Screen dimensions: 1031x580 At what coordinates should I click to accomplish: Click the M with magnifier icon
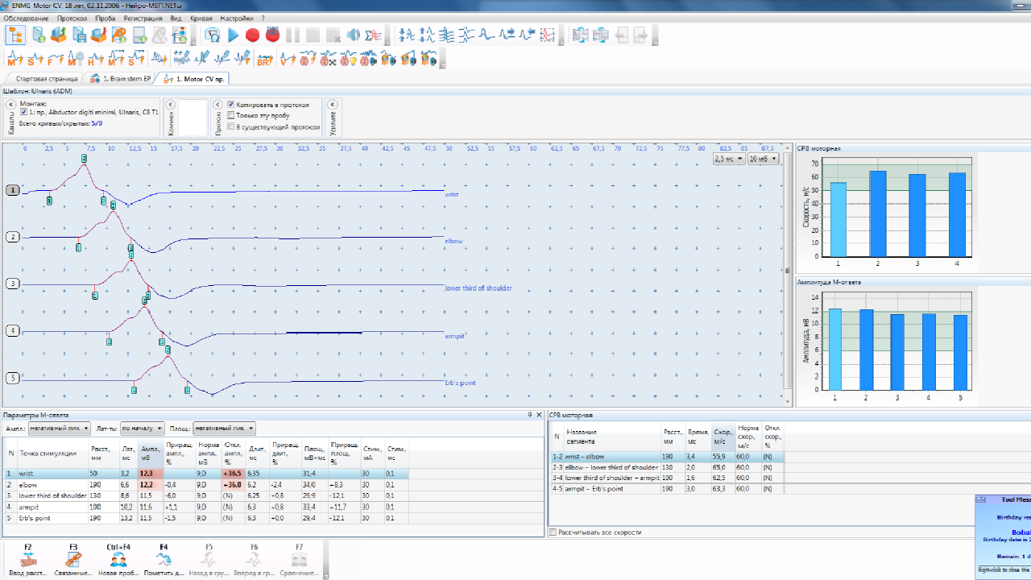coord(75,58)
